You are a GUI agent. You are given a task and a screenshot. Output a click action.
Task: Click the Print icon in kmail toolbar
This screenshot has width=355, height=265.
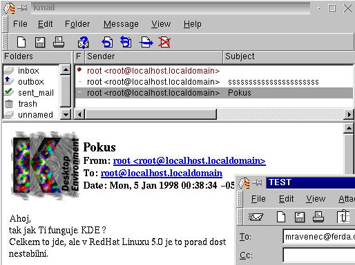click(x=59, y=42)
